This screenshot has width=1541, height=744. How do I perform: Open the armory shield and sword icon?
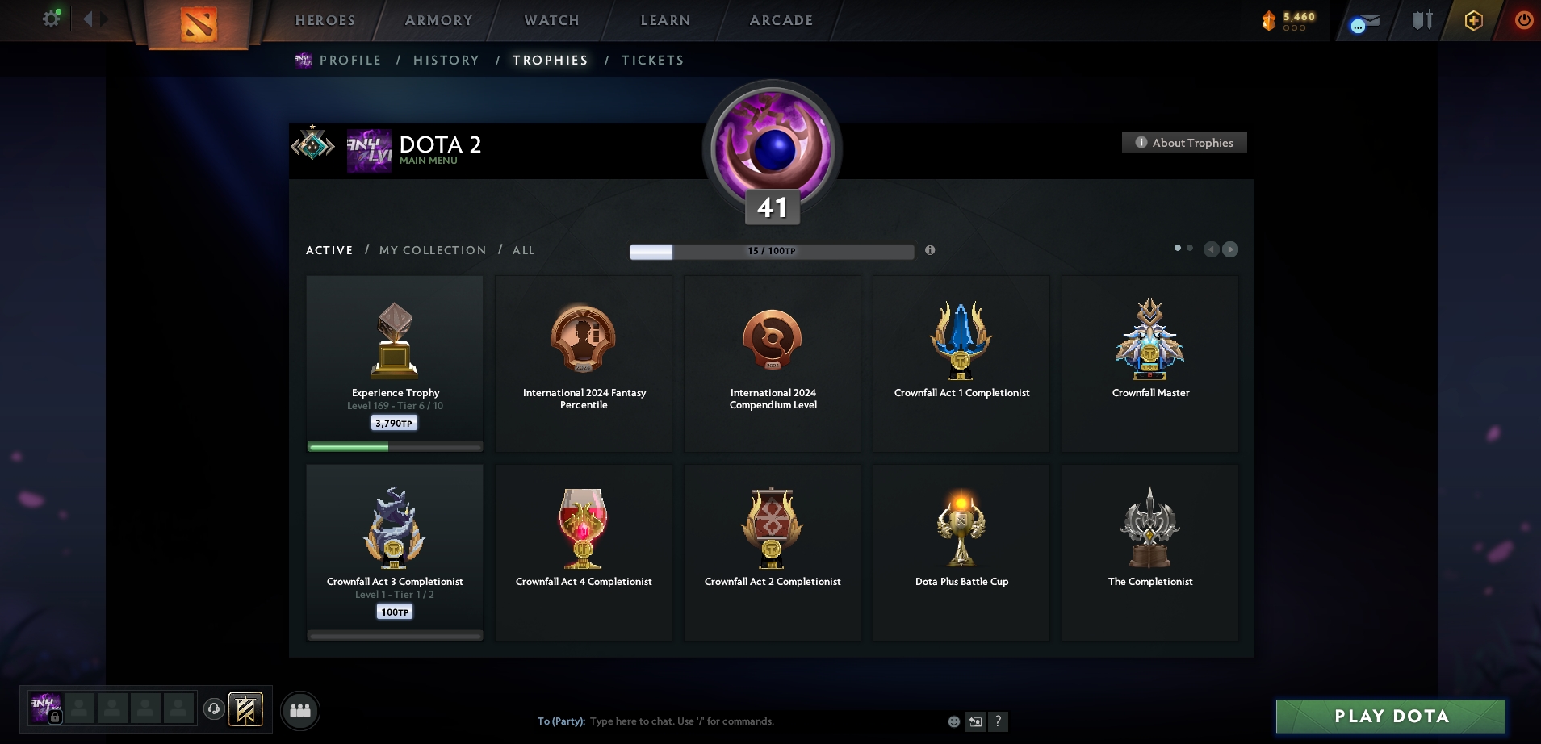[1422, 20]
